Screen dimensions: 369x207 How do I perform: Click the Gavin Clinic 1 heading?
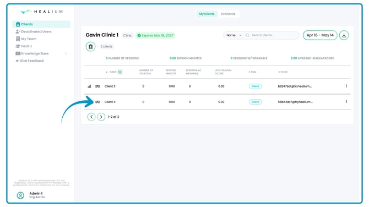[x=102, y=35]
